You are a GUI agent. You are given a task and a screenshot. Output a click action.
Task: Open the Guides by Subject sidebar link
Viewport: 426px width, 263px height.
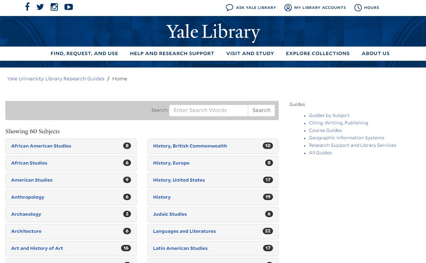coord(329,116)
